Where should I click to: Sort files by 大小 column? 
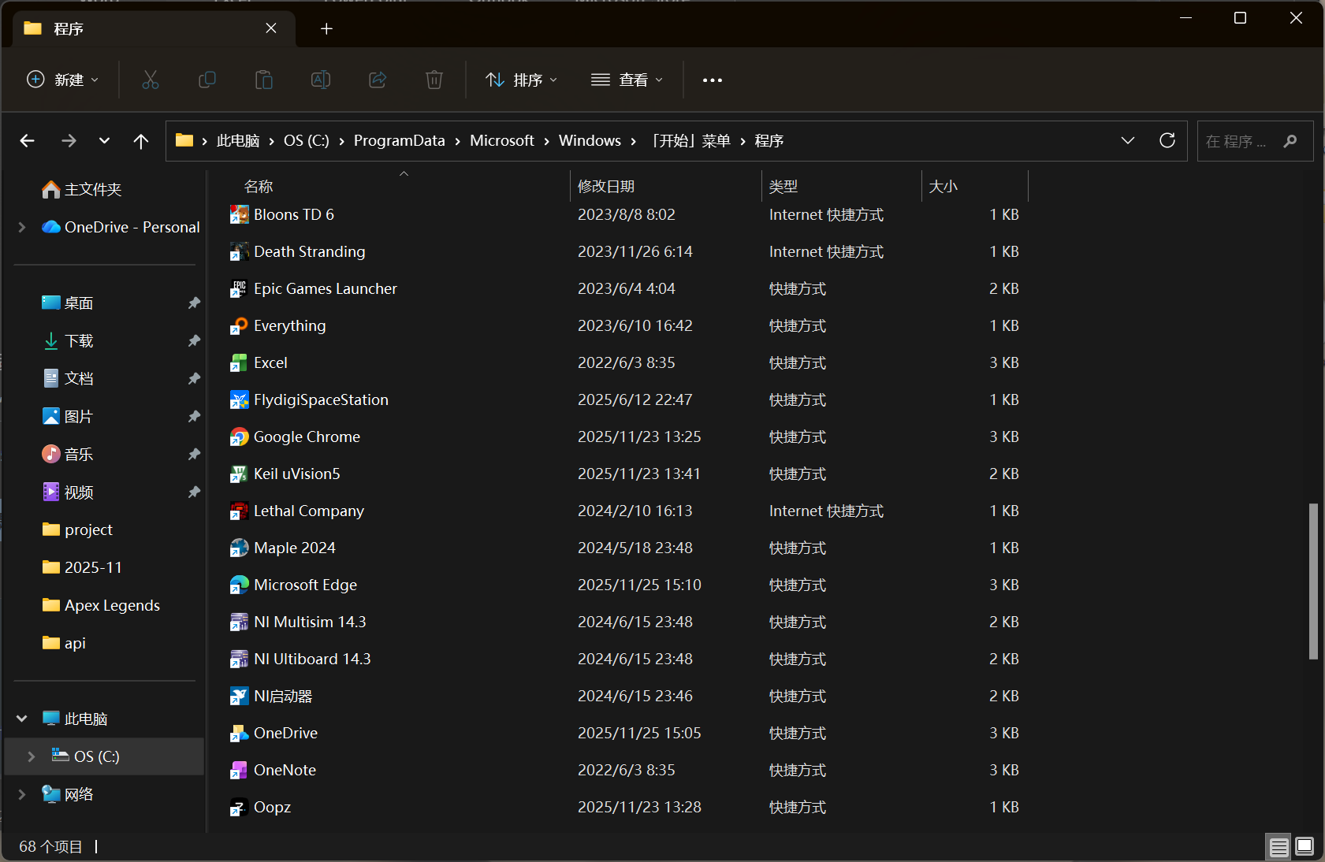pyautogui.click(x=944, y=187)
